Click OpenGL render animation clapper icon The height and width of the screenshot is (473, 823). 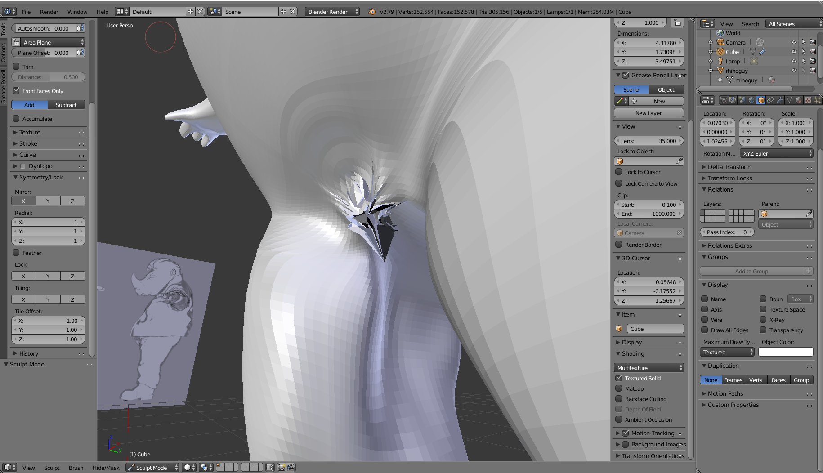tap(291, 468)
